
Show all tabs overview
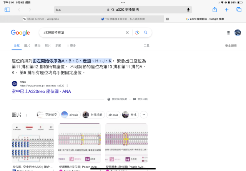pos(239,10)
